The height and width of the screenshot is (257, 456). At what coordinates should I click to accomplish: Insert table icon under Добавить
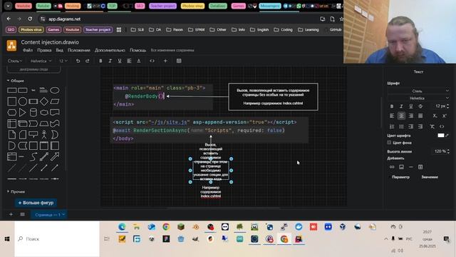pos(420,167)
